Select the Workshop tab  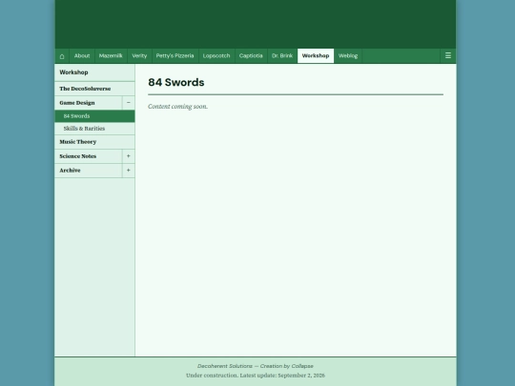click(x=316, y=56)
